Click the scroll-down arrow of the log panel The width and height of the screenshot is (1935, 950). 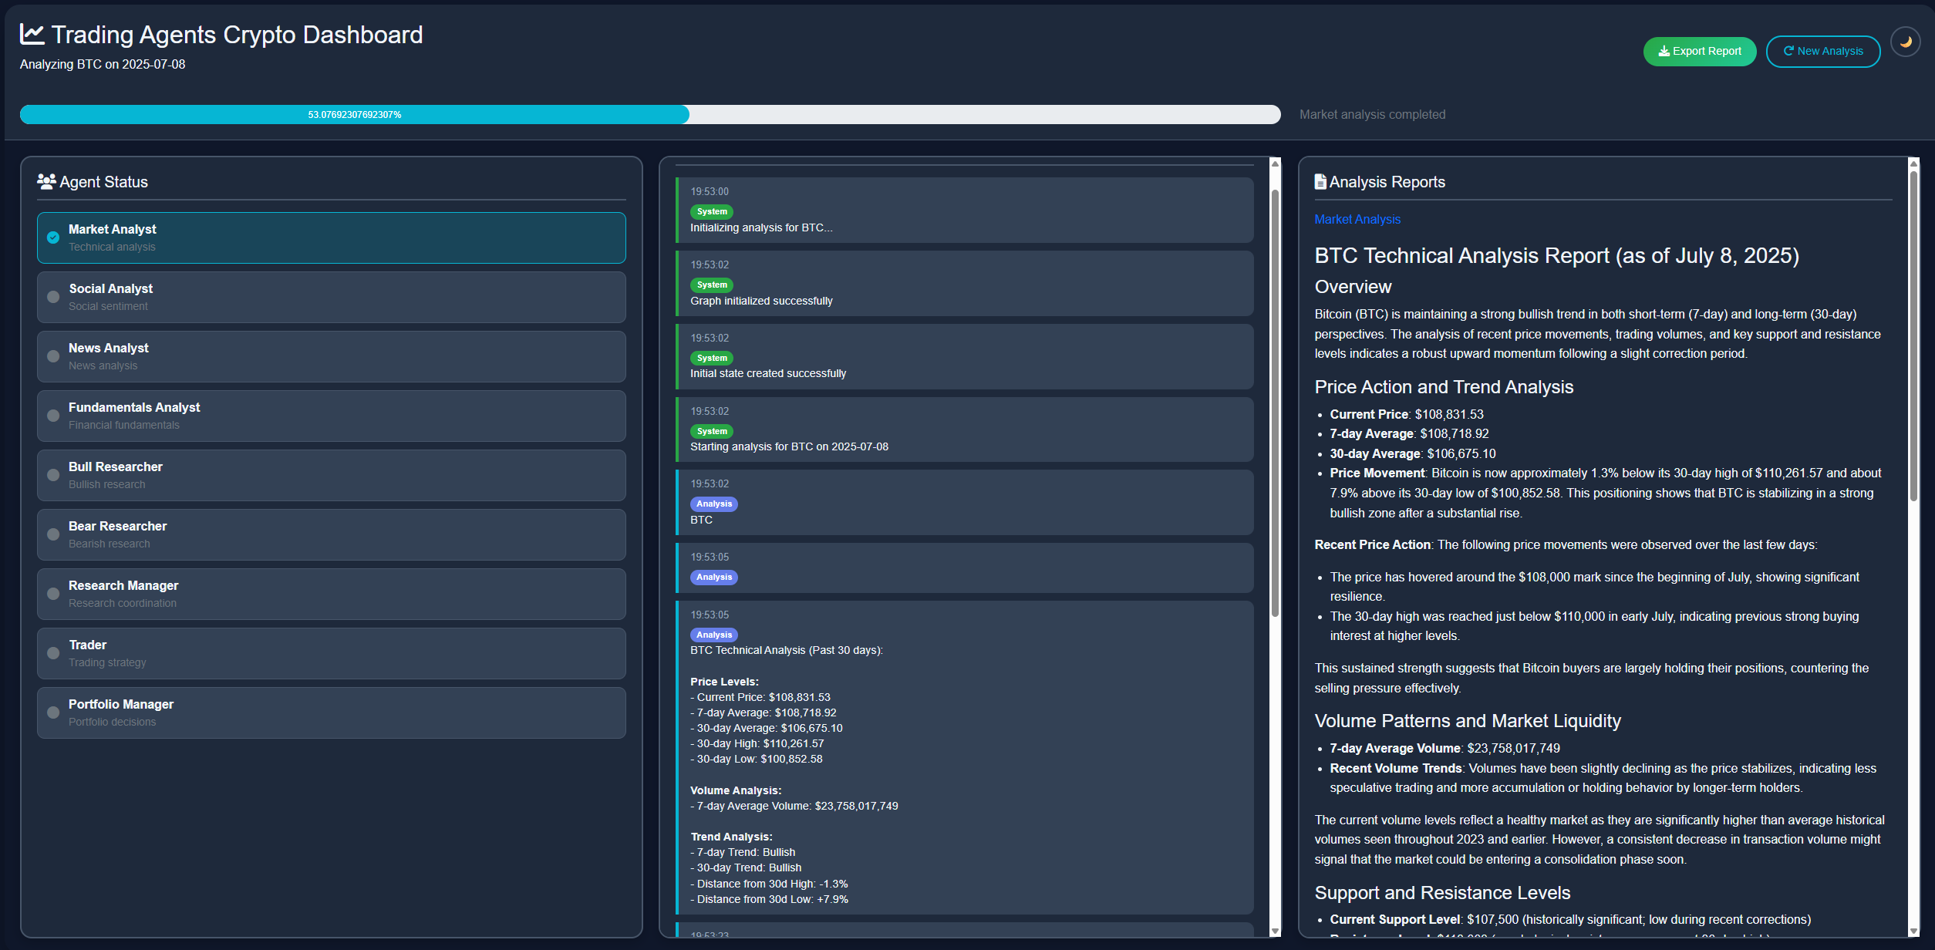click(1275, 931)
